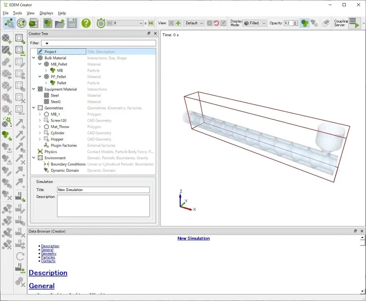Open the time step value dropdown
The image size is (366, 301).
click(x=141, y=23)
